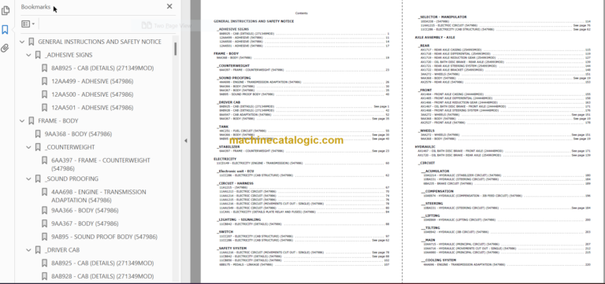Collapse the navigation pane with side arrow
This screenshot has width=605, height=284.
pyautogui.click(x=186, y=141)
